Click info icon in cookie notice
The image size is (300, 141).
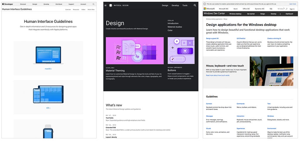205,4
